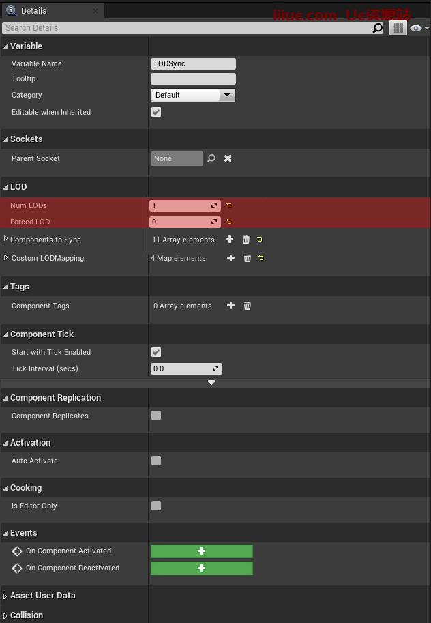Toggle Editable when Inherited checkbox
The height and width of the screenshot is (623, 431).
coord(156,112)
